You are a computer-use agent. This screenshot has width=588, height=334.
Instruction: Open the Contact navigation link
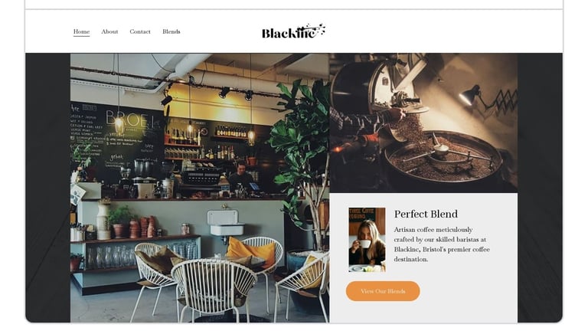pos(140,31)
